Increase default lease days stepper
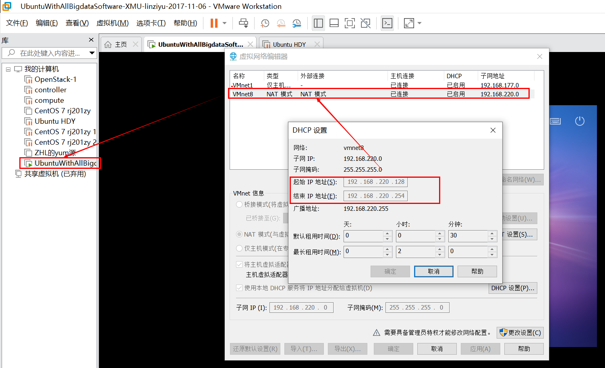This screenshot has height=368, width=605. [387, 233]
